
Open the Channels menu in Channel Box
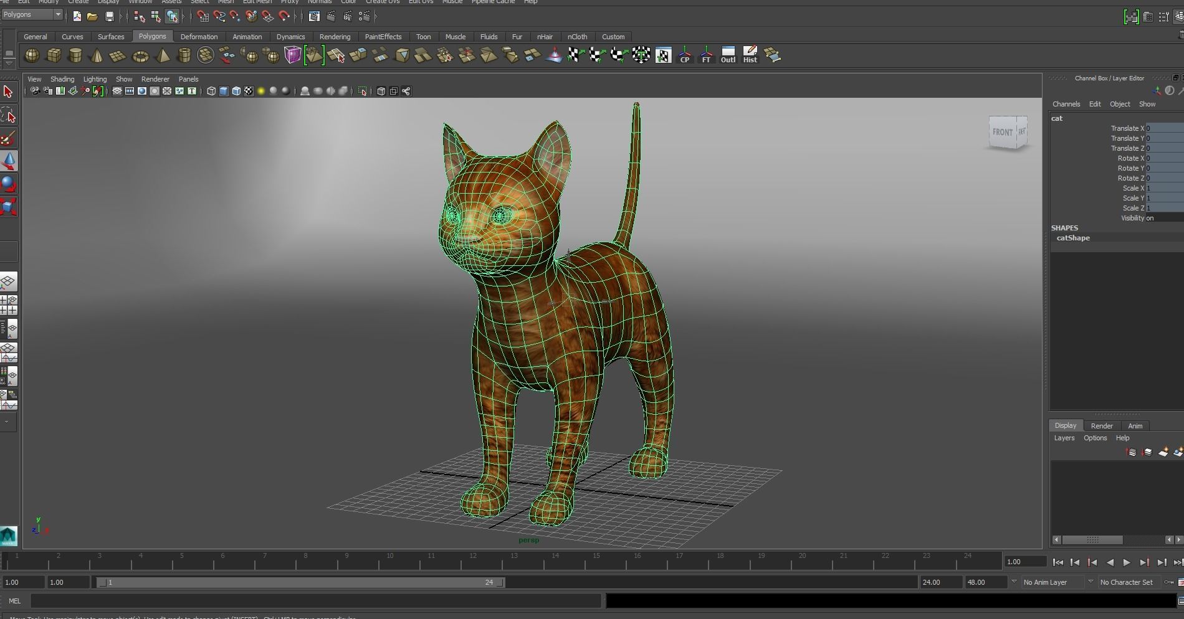pos(1066,104)
